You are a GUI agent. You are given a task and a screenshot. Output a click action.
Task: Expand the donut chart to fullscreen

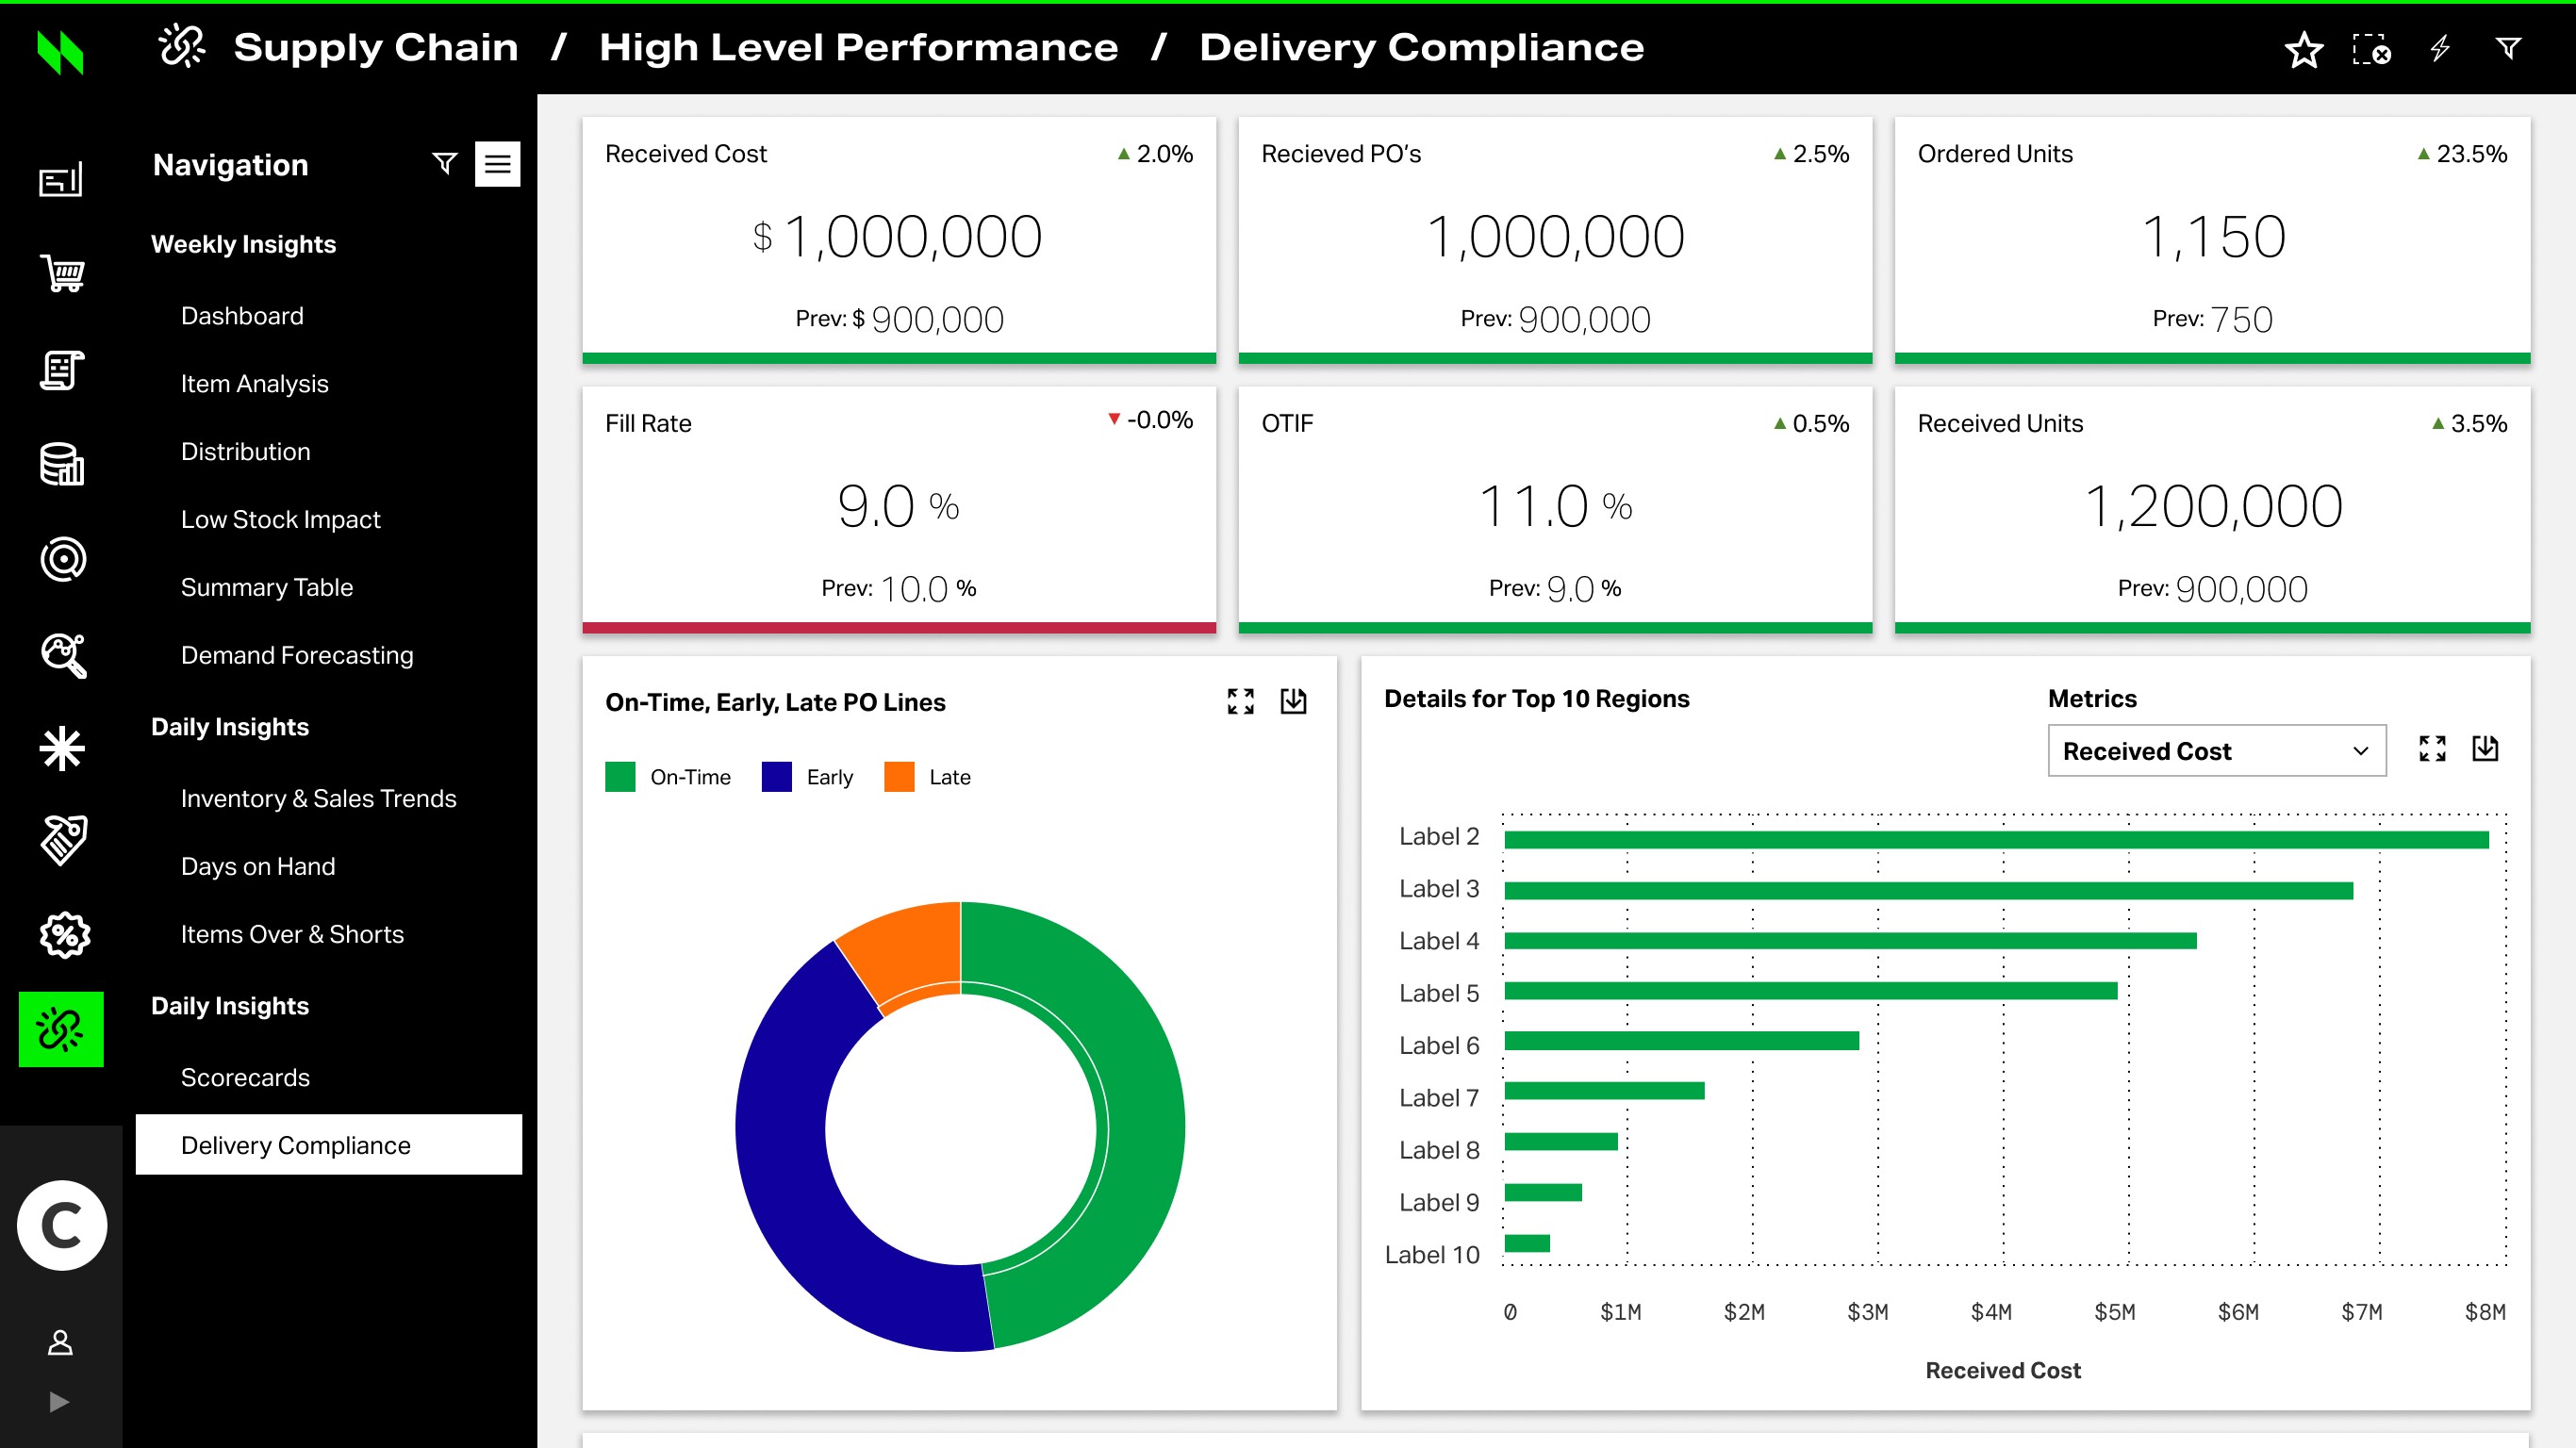(x=1240, y=701)
